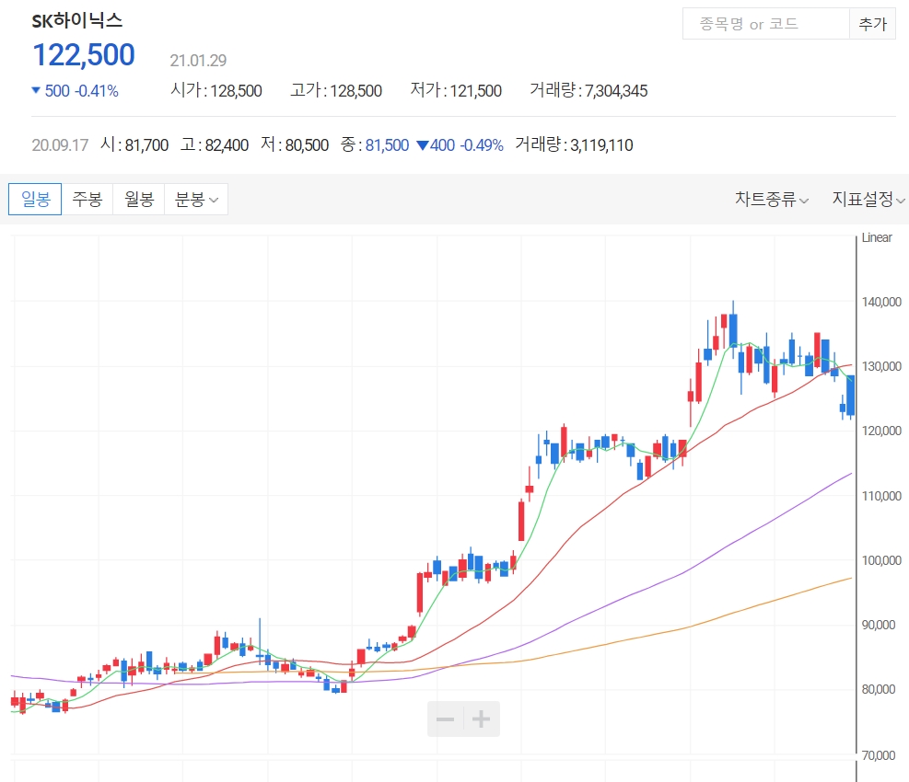Click the 저가: 121,500 low price
The height and width of the screenshot is (782, 909).
pyautogui.click(x=456, y=90)
